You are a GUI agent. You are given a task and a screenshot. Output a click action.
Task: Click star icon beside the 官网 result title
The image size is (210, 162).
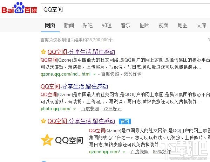(x=43, y=121)
